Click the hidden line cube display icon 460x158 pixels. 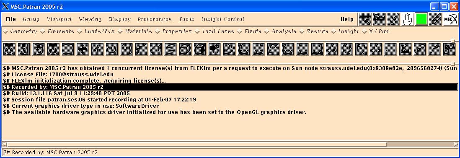click(x=185, y=49)
